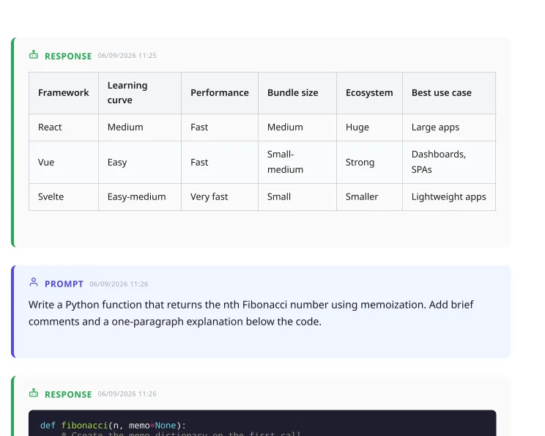Click the Learning curve column header

[x=140, y=93]
